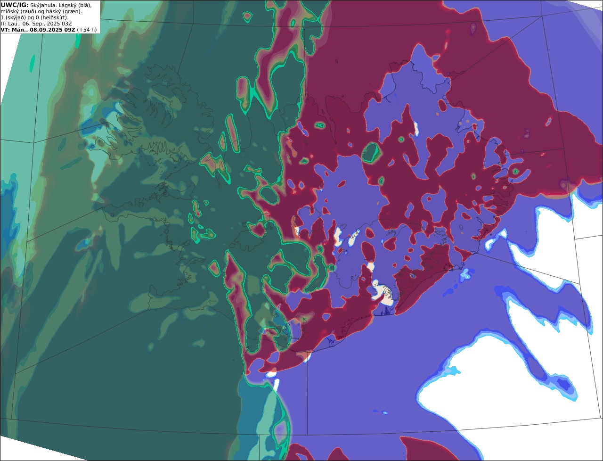
Task: Click the bold "VT: Mán.. 08.09.2025 09Z" text
Action: 38,30
